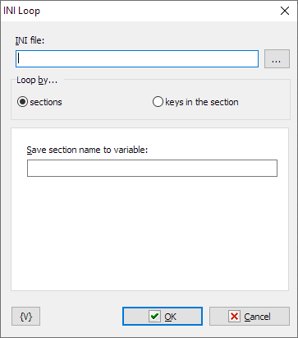The width and height of the screenshot is (298, 338).
Task: Select the 'keys in the section' radio button
Action: pyautogui.click(x=158, y=102)
